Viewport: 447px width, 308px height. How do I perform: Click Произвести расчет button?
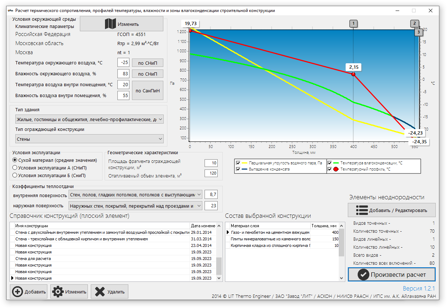pyautogui.click(x=392, y=275)
